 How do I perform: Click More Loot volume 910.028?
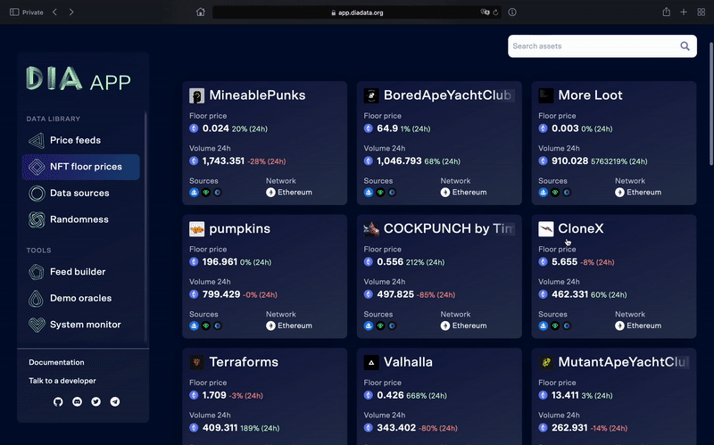[569, 161]
